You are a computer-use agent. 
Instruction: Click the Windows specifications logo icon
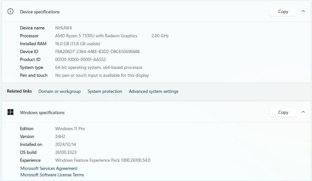pyautogui.click(x=10, y=112)
